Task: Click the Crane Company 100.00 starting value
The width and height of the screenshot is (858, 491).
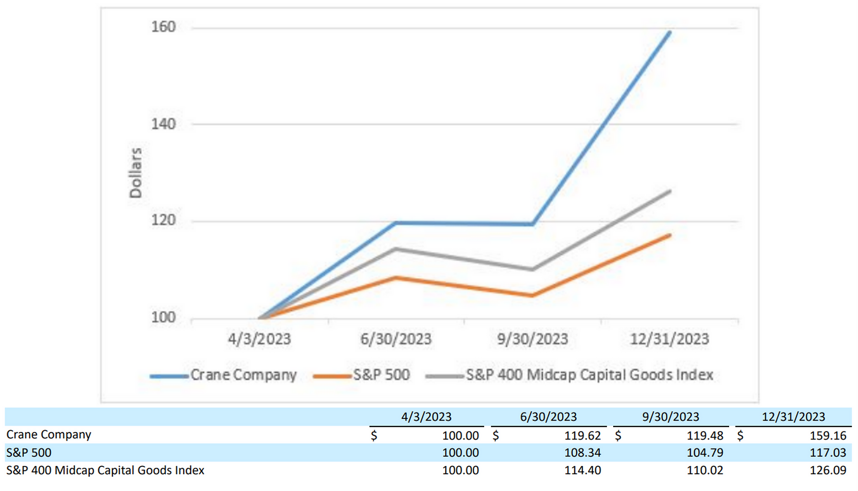Action: click(461, 436)
